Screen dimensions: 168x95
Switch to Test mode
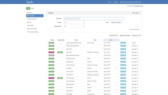click(x=32, y=8)
